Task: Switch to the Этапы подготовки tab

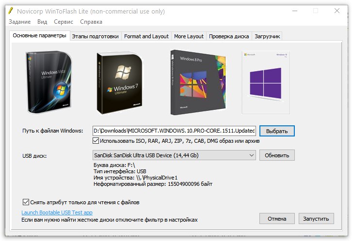Action: (95, 36)
